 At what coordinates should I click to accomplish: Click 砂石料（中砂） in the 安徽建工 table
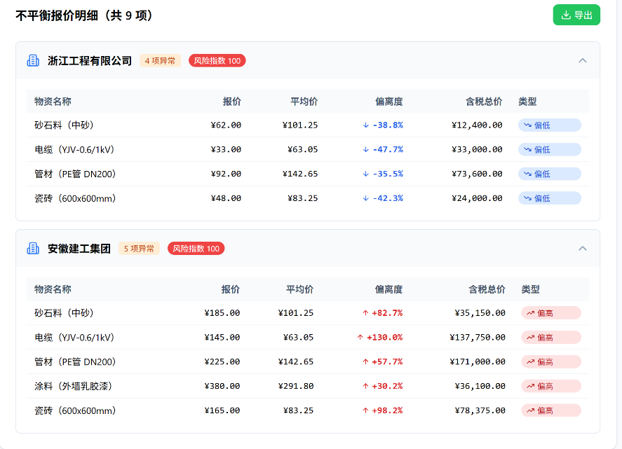65,313
